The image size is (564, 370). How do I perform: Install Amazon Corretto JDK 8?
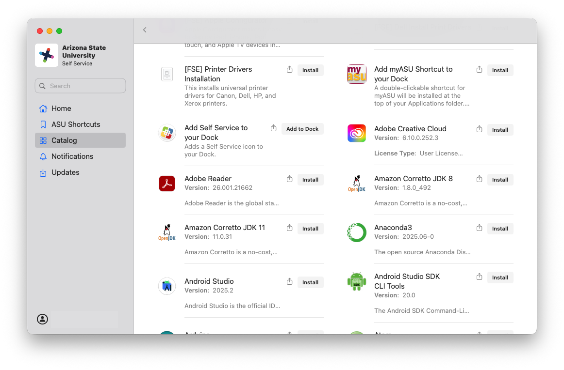[500, 180]
